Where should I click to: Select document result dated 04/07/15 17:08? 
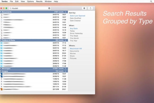coord(34,20)
